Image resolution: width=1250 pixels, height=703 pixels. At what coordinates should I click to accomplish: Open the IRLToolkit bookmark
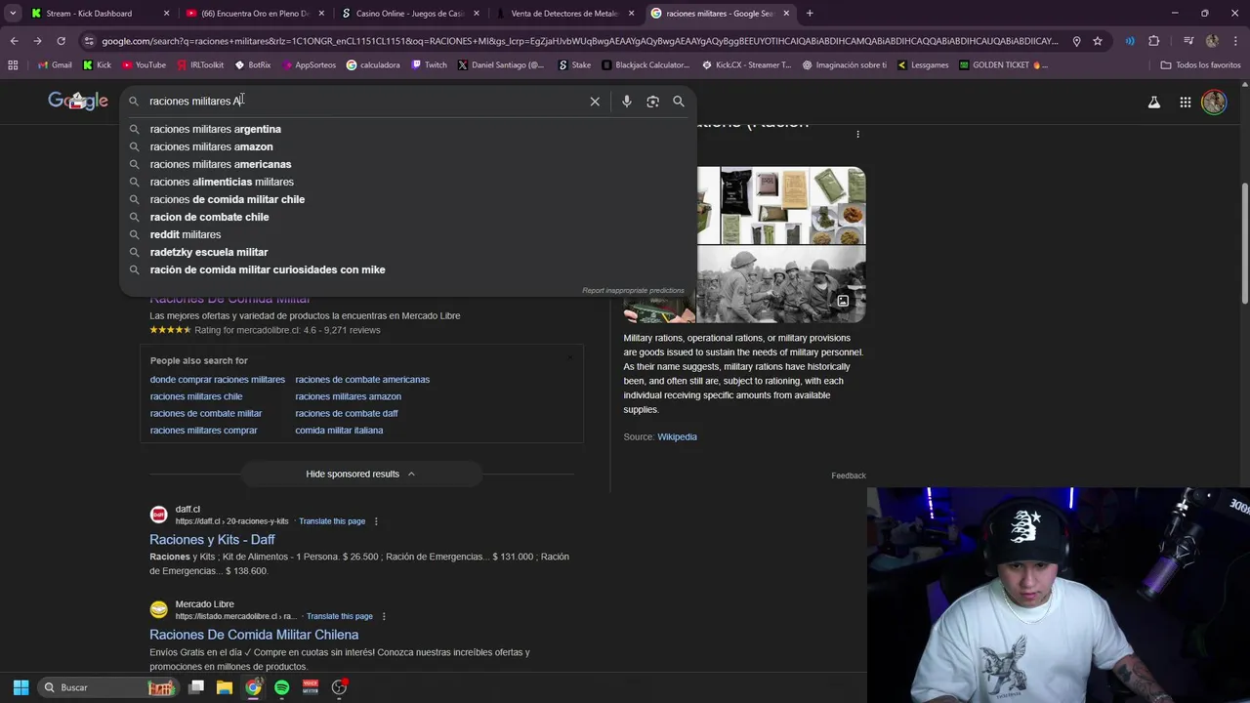coord(200,65)
